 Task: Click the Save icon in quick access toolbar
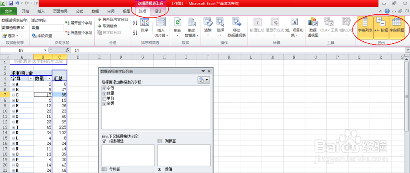pyautogui.click(x=11, y=3)
